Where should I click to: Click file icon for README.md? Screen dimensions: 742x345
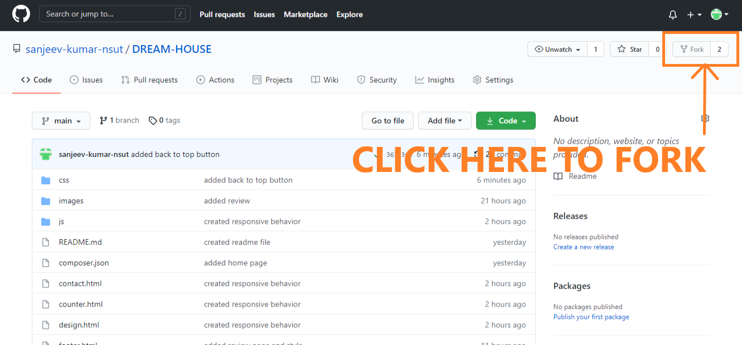click(x=46, y=242)
